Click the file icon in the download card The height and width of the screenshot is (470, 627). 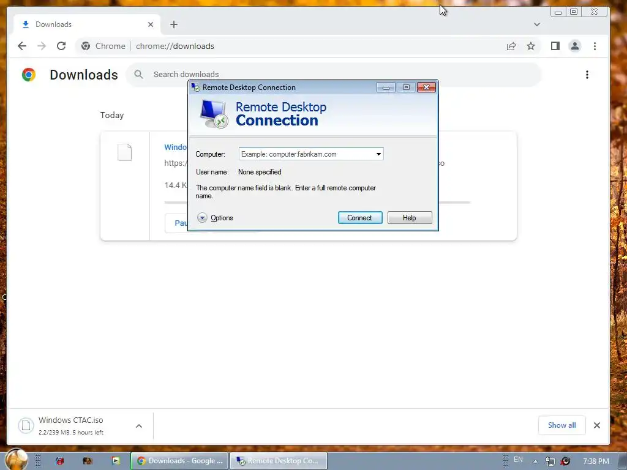click(x=124, y=152)
